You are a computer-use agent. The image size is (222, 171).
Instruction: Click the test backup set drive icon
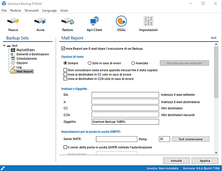[9, 46]
